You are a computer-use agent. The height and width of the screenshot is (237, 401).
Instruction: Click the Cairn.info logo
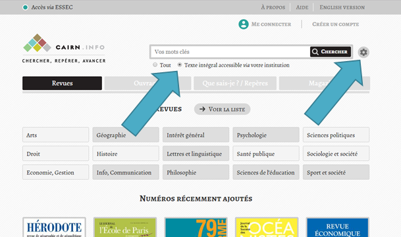click(64, 49)
